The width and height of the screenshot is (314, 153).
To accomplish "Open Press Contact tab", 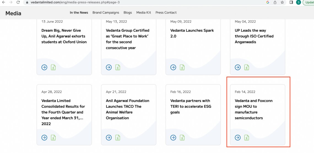I will tap(166, 13).
